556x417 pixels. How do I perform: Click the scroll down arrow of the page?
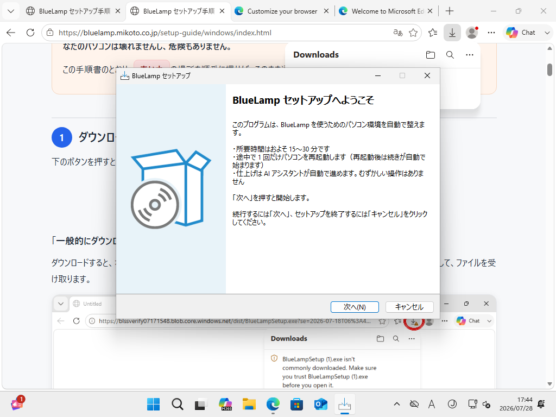(x=549, y=384)
